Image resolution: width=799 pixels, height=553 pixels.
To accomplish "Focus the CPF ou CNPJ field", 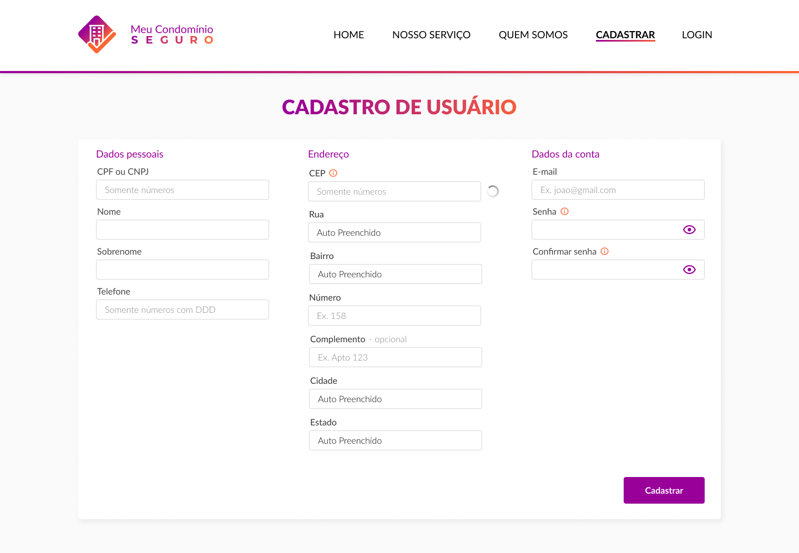I will (182, 190).
